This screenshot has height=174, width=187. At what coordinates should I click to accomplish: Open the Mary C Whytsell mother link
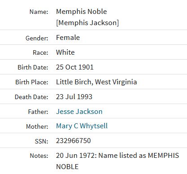pyautogui.click(x=82, y=126)
